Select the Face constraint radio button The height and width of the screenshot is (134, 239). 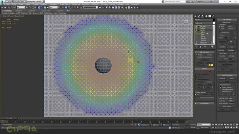[x=220, y=29]
